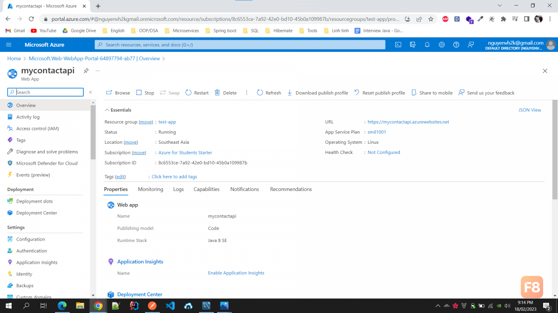Close the mycontactapi blade
The width and height of the screenshot is (558, 313).
545,71
